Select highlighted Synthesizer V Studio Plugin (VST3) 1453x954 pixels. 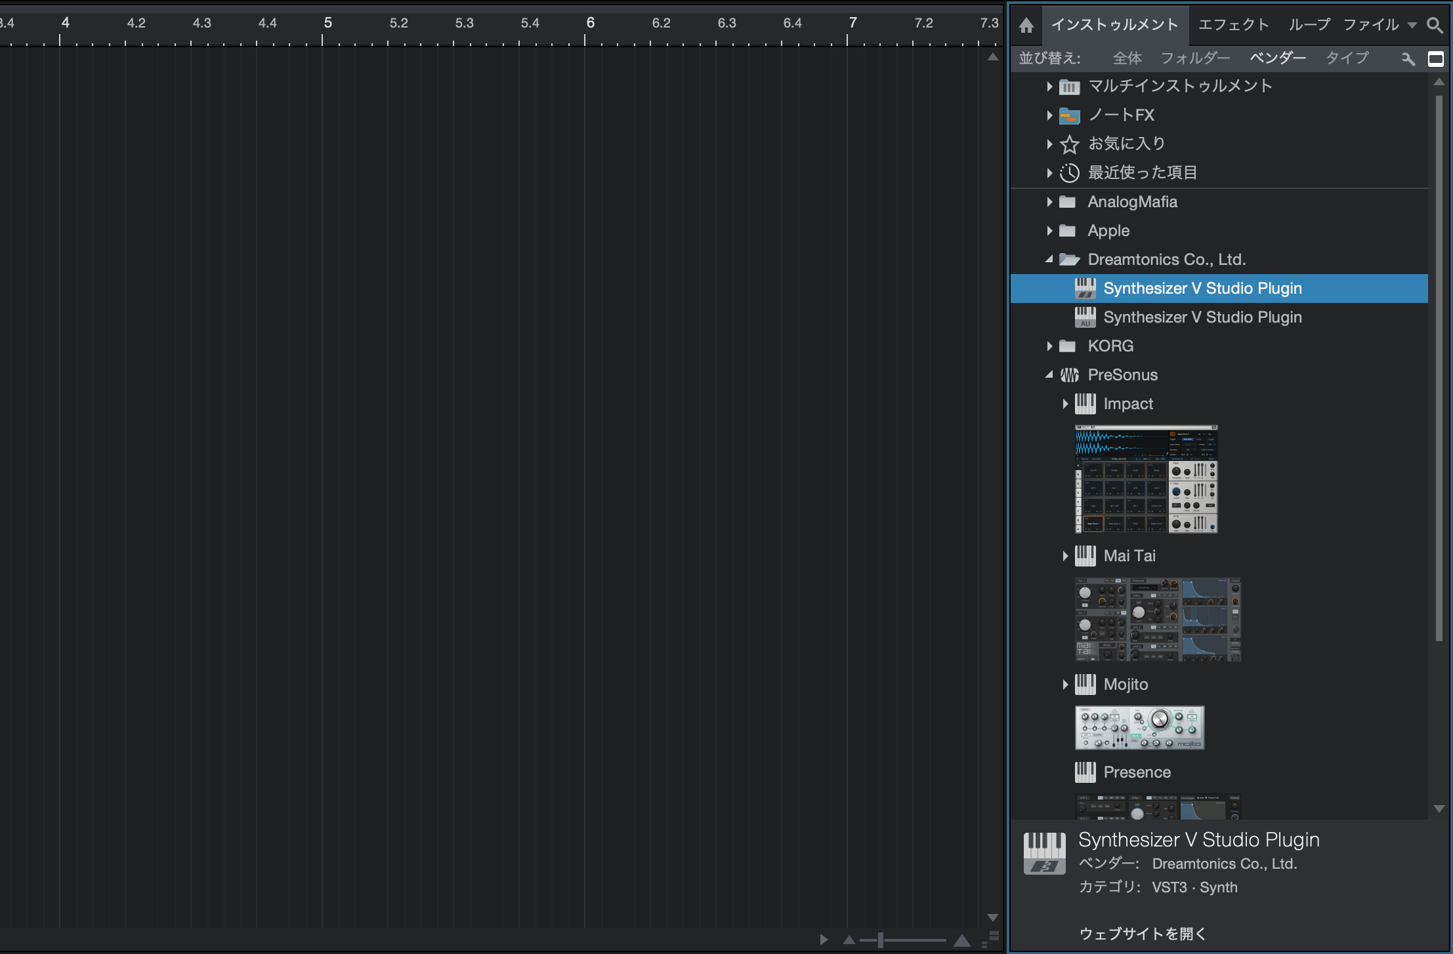tap(1219, 288)
